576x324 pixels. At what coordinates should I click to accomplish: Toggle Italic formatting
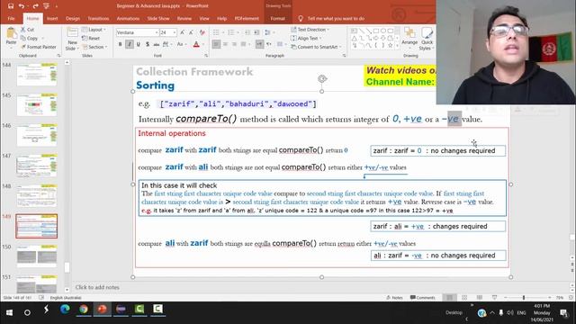click(x=130, y=44)
